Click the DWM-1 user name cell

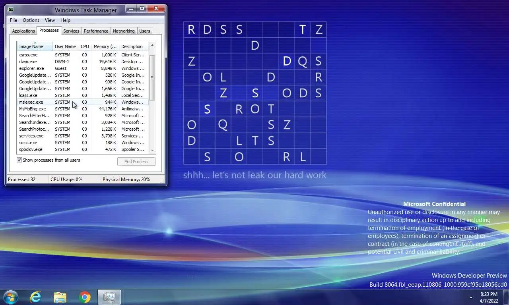click(62, 62)
